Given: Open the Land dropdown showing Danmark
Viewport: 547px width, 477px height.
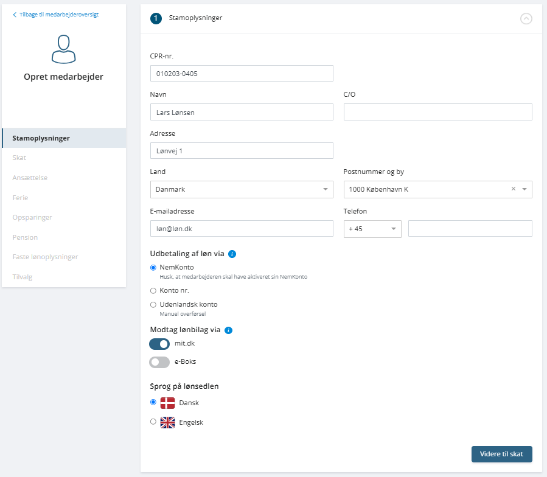Looking at the screenshot, I should click(242, 189).
